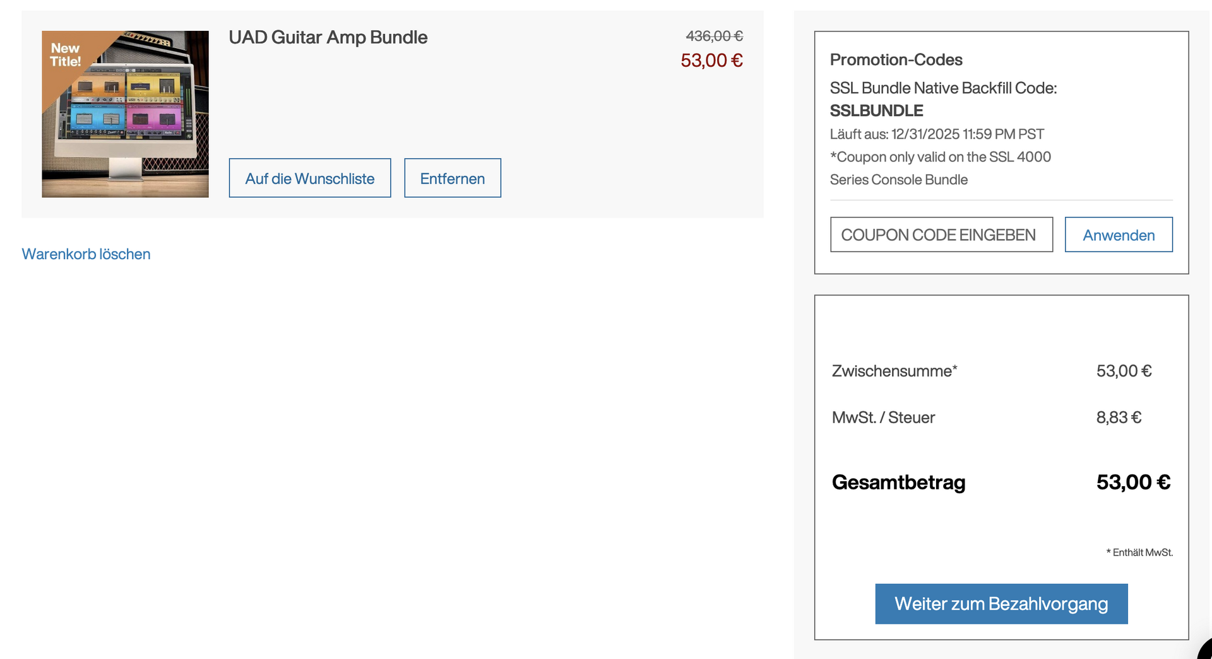
Task: Click SSL Bundle Native Backfill Code label
Action: (x=943, y=88)
